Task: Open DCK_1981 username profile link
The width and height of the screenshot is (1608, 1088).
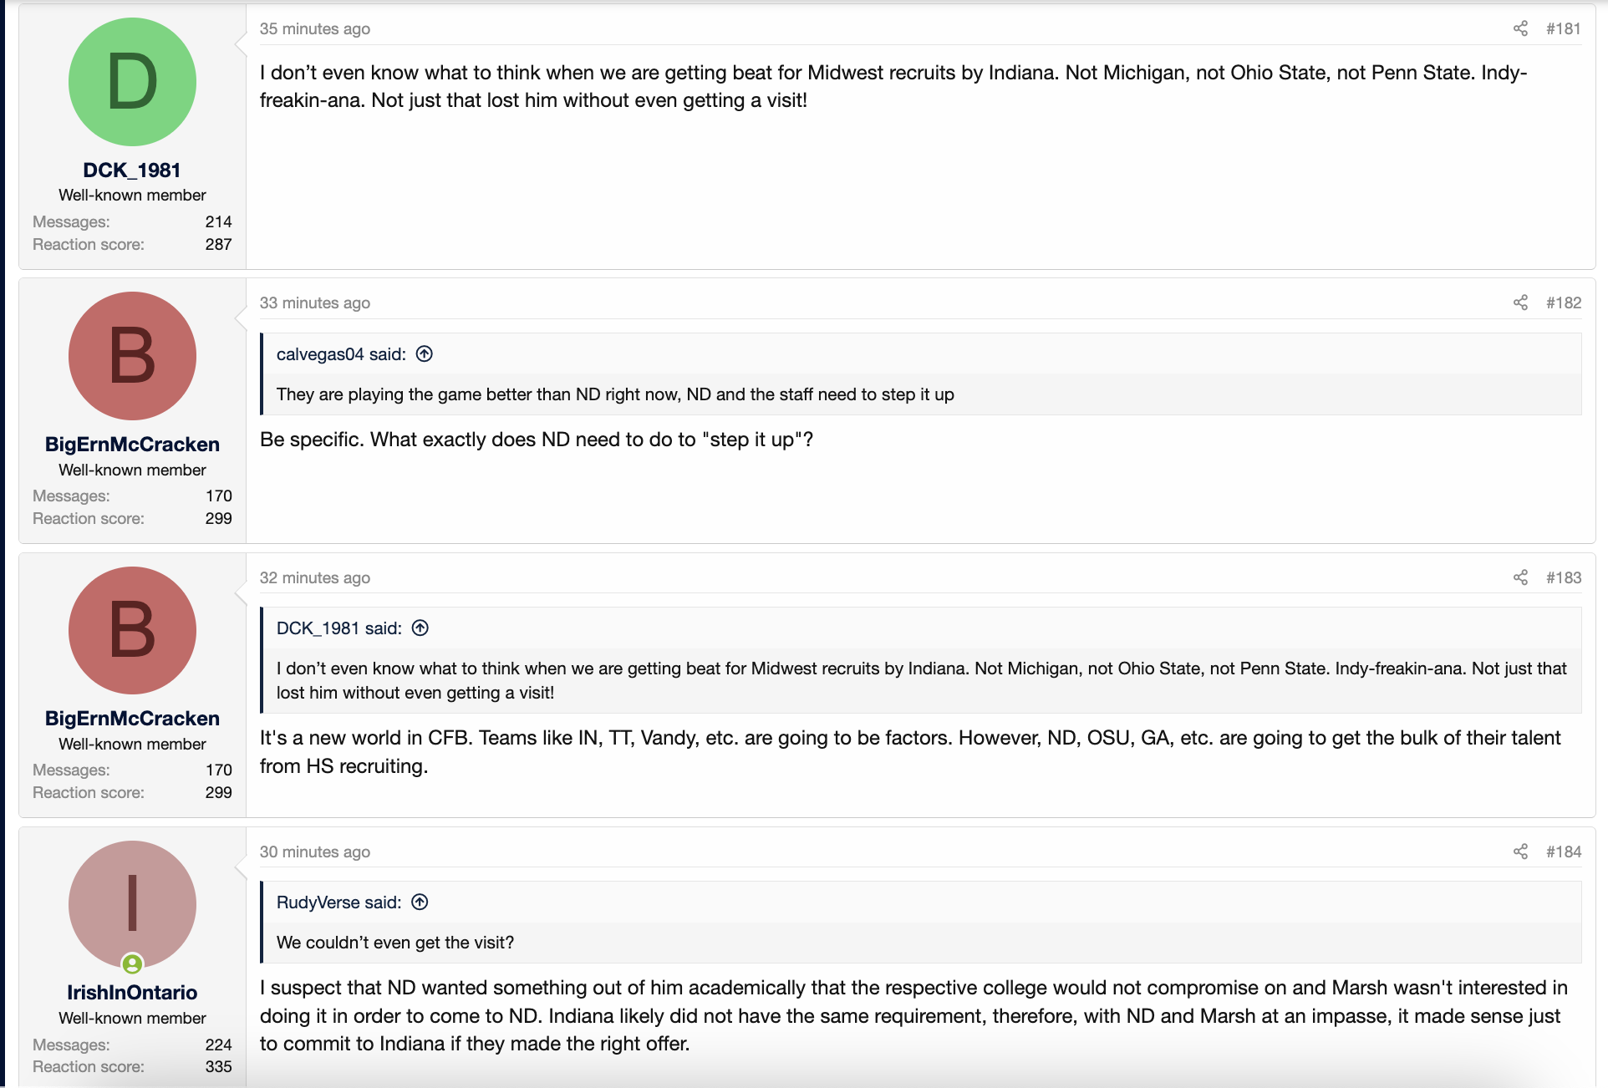Action: pyautogui.click(x=132, y=170)
